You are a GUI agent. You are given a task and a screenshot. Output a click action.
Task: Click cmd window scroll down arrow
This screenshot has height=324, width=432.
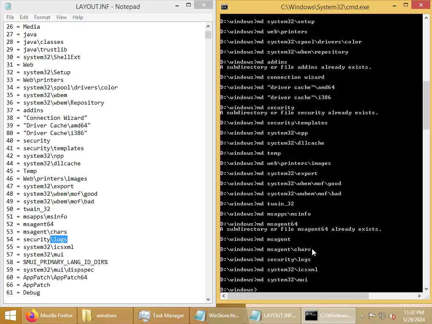point(426,289)
